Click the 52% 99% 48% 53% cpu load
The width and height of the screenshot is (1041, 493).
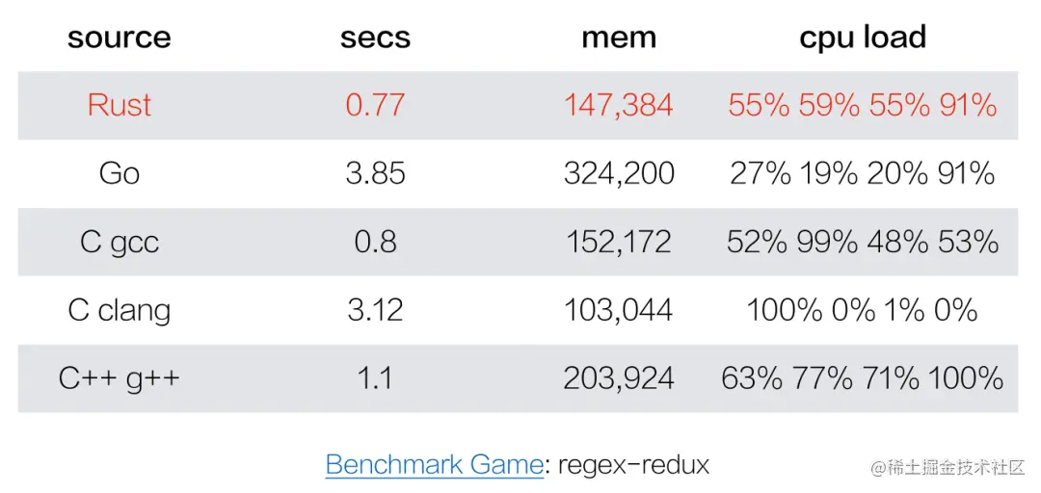863,243
